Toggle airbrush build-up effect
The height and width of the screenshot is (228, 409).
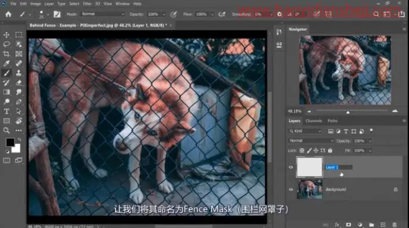(222, 14)
